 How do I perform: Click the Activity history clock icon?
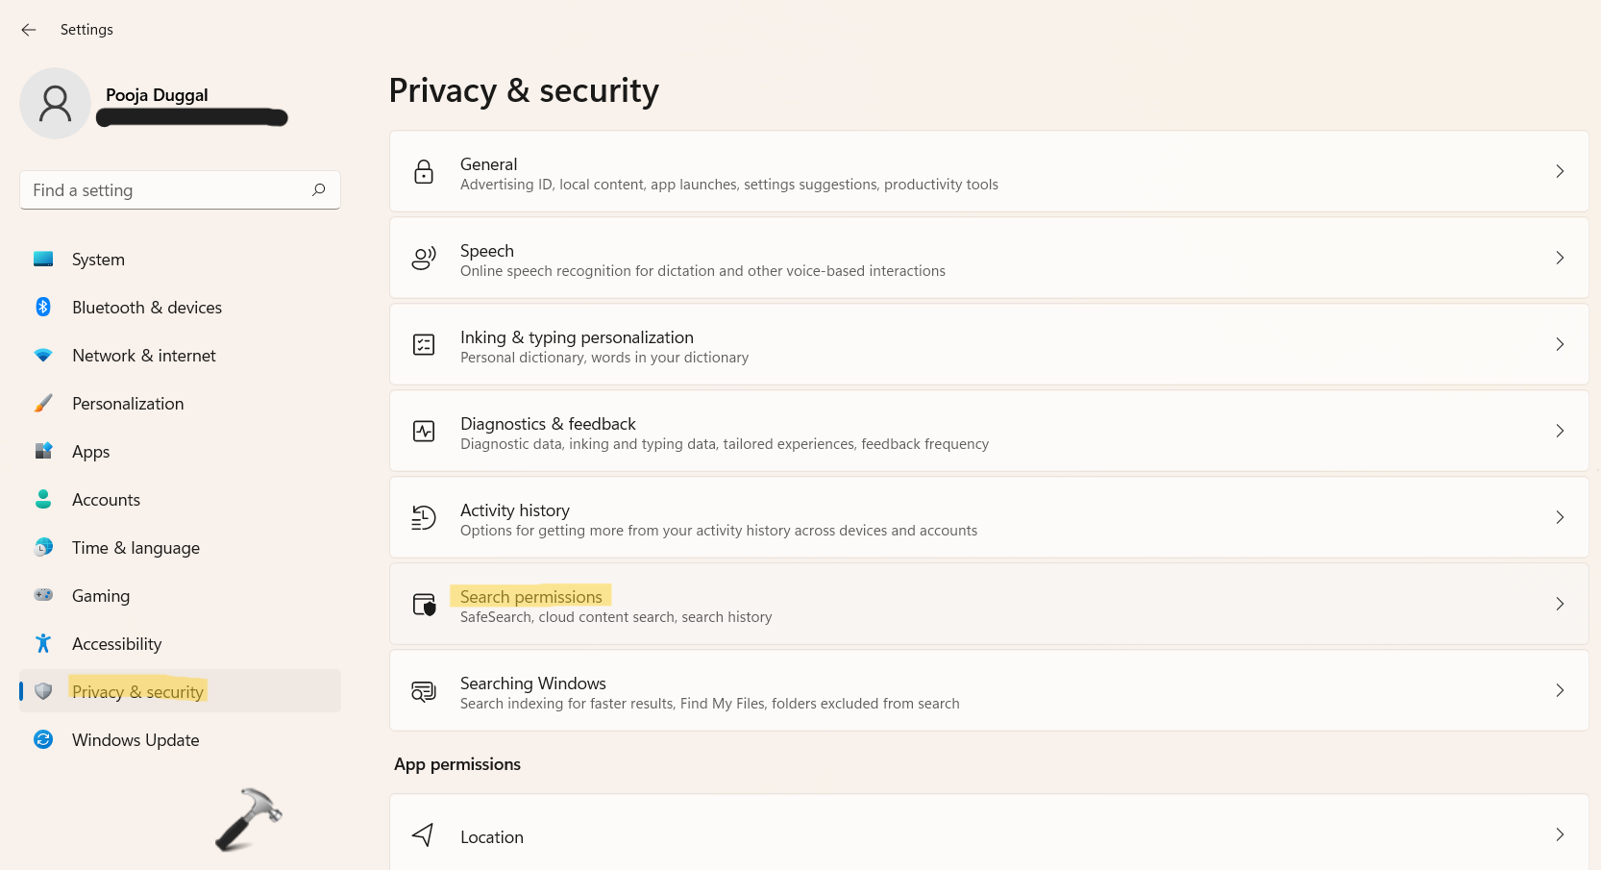tap(424, 517)
